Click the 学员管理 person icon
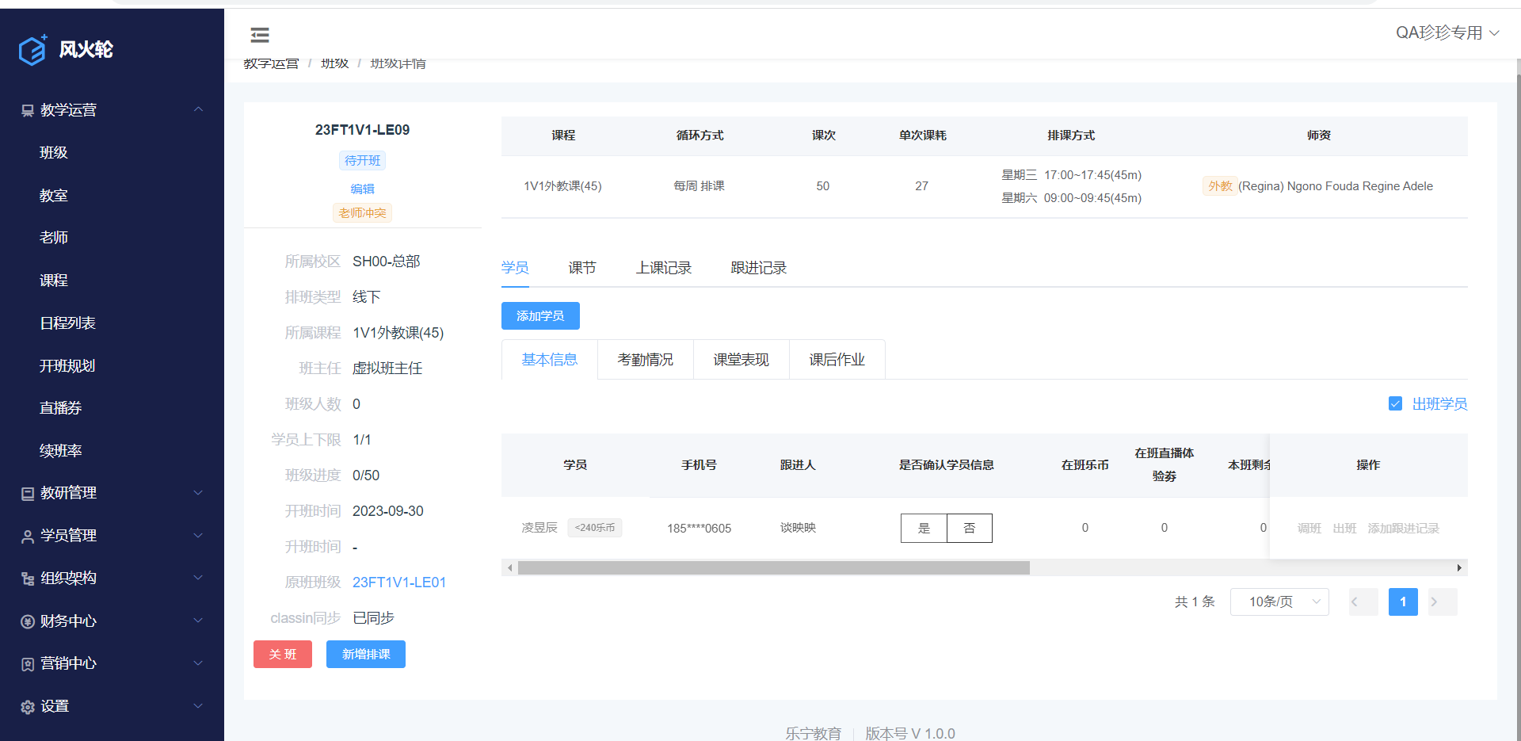 (x=28, y=537)
